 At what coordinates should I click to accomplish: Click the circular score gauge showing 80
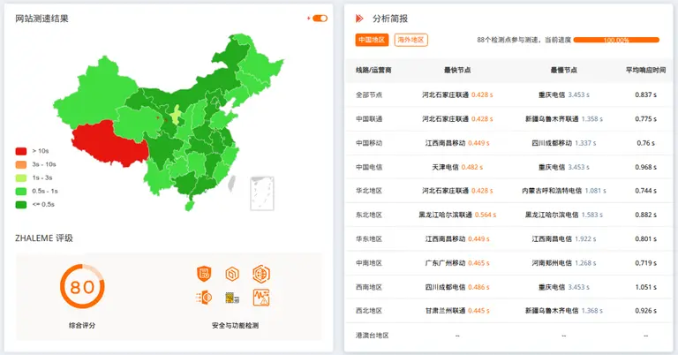coord(82,286)
